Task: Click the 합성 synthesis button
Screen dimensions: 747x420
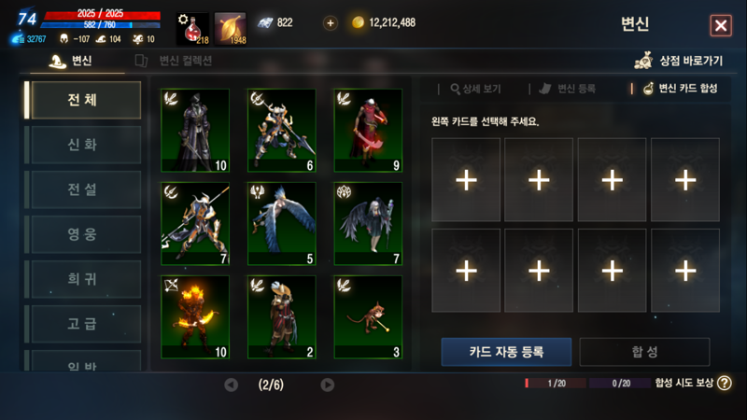Action: (x=644, y=352)
